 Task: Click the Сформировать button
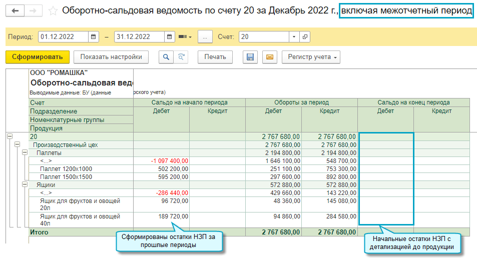coord(38,57)
